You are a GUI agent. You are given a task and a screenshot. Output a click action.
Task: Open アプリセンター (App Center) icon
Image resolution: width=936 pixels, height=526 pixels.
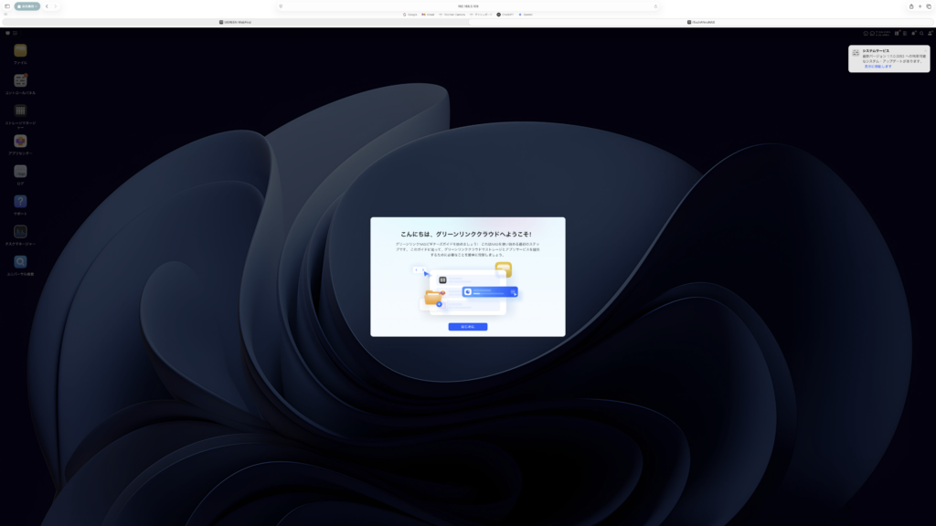tap(20, 142)
